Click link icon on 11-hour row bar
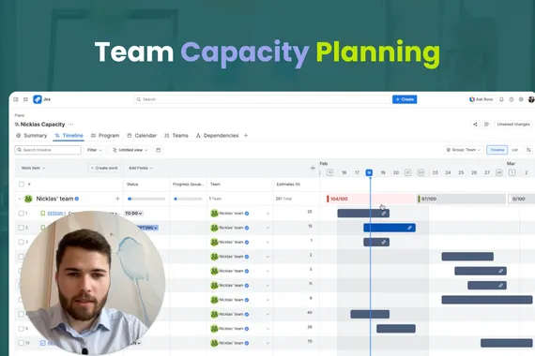 500,286
